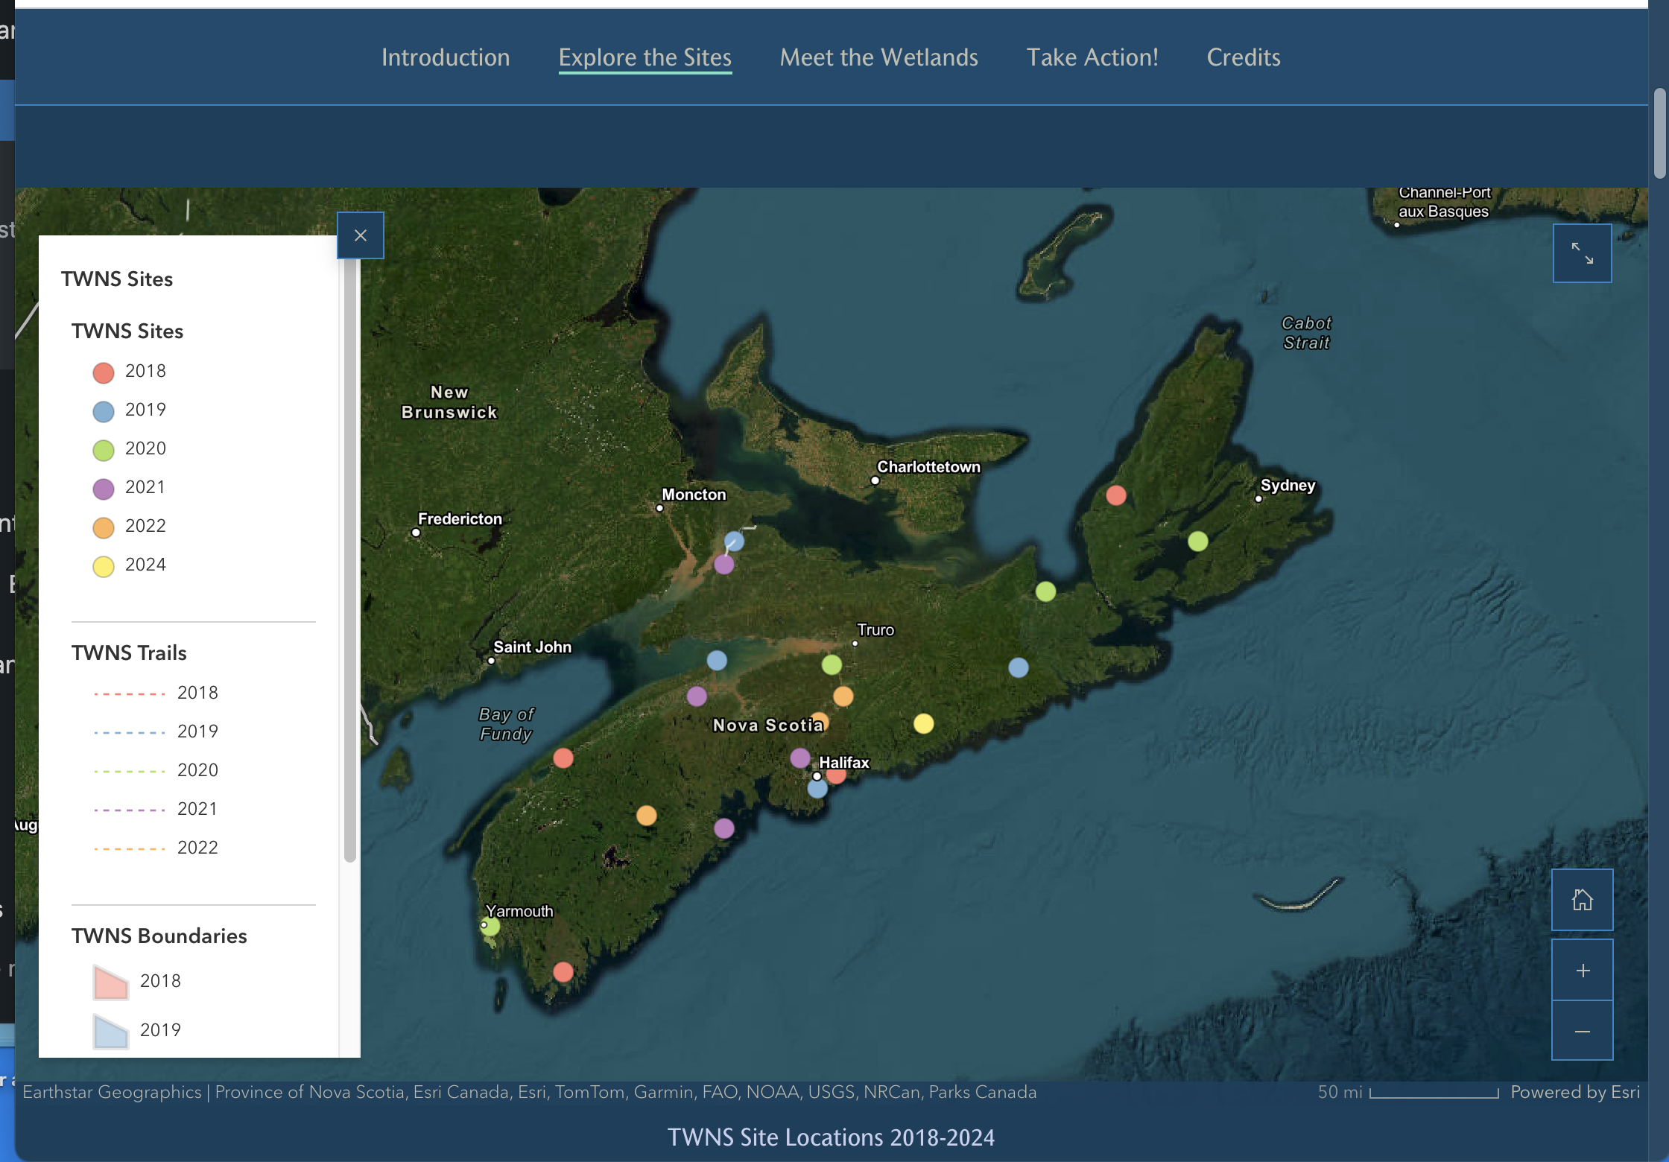Enter fullscreen map view
The width and height of the screenshot is (1669, 1162).
point(1582,253)
